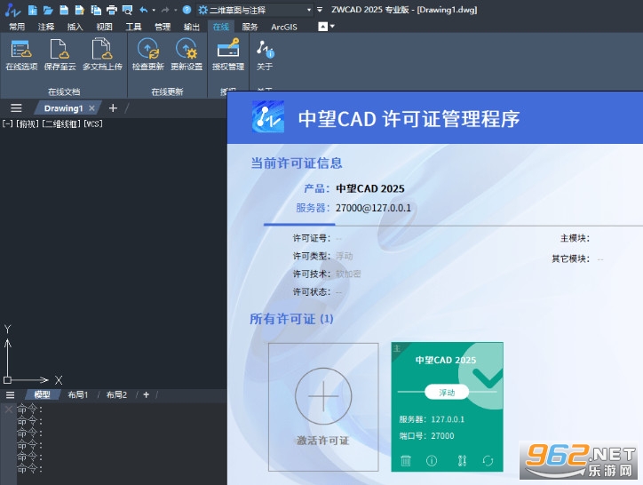Switch to the 管理 ribbon tab
Screen dimensions: 643x485
tap(163, 27)
